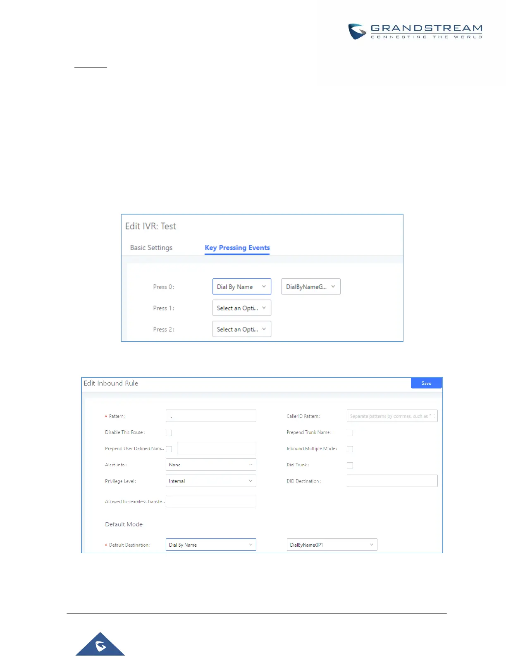Expand the DialByNameGP1 dropdown
This screenshot has width=506, height=656.
tap(332, 545)
